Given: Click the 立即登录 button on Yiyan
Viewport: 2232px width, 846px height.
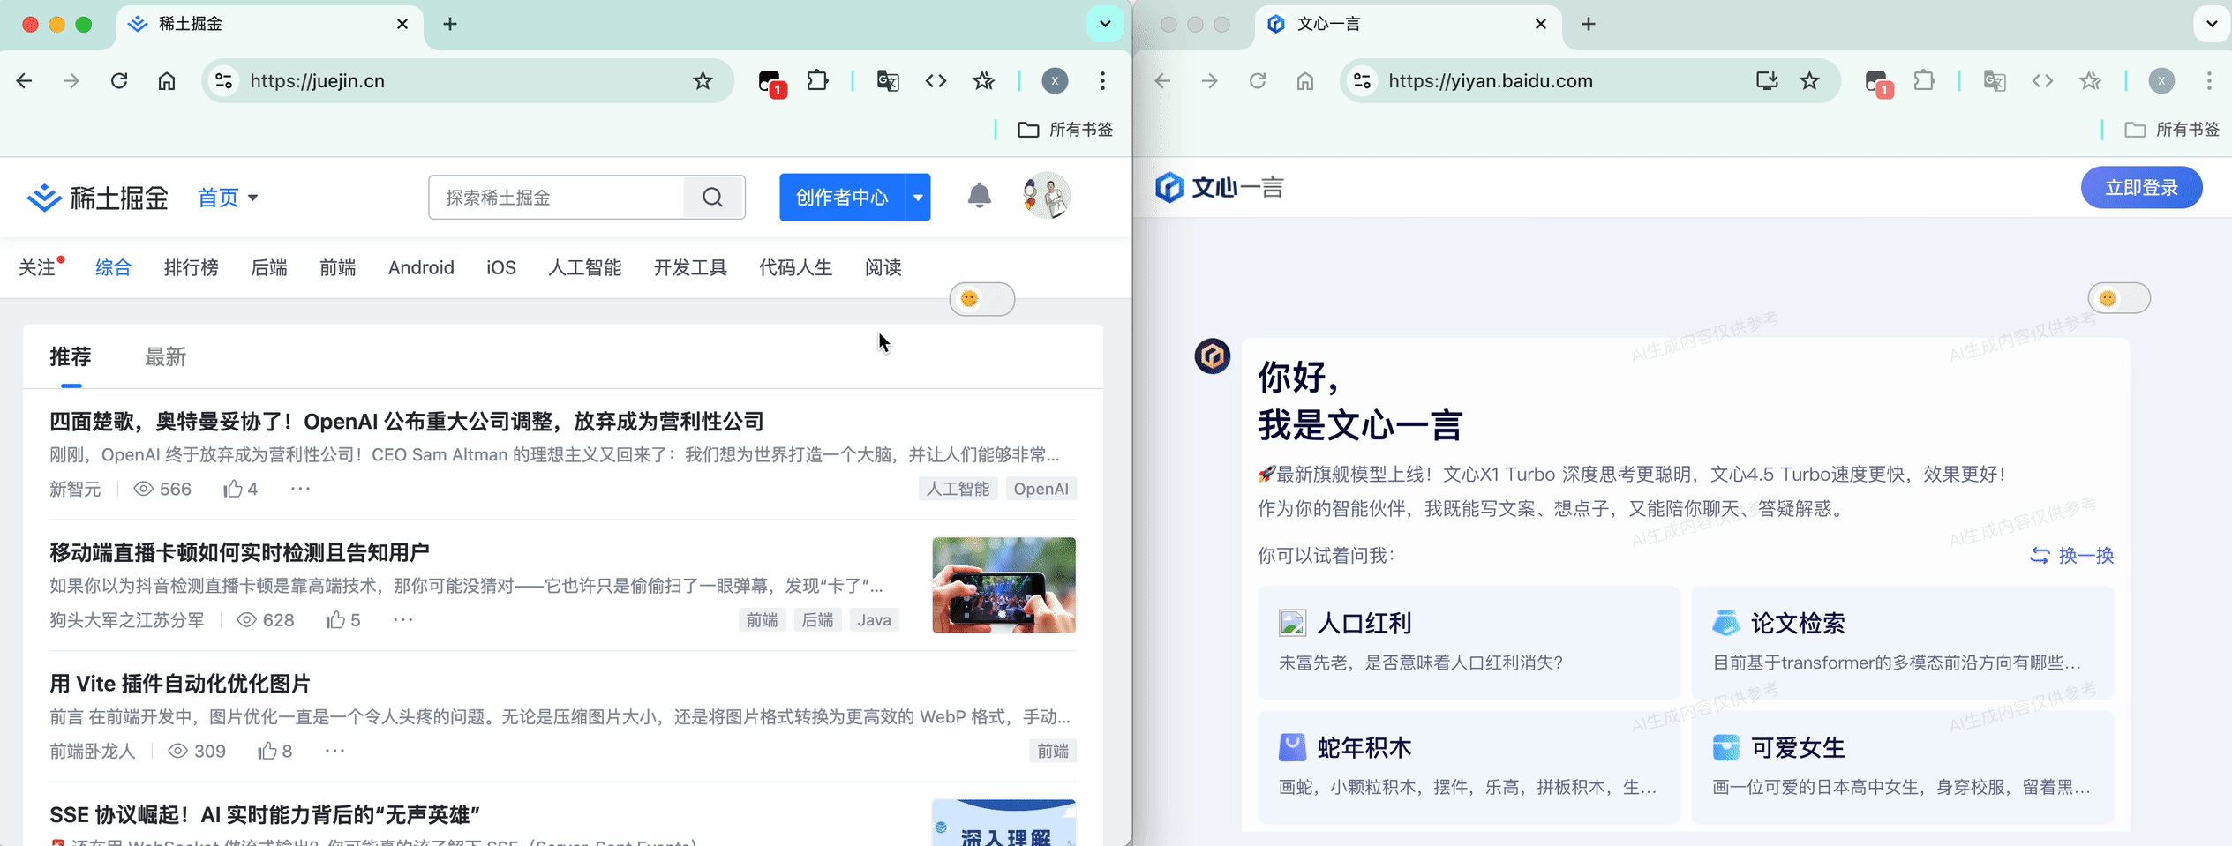Looking at the screenshot, I should (x=2141, y=188).
